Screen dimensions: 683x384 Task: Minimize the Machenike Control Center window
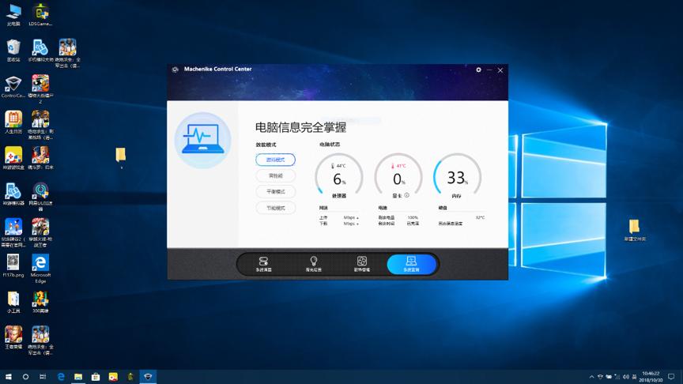click(x=489, y=70)
